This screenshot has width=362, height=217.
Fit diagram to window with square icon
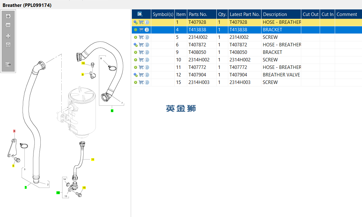(8, 45)
